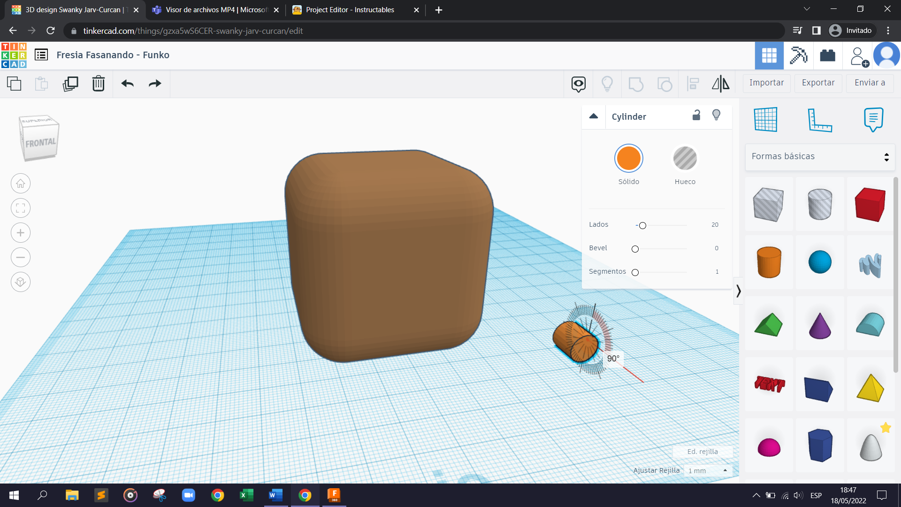Select the Sólido color option
Screen dimensions: 901x507
click(x=628, y=158)
